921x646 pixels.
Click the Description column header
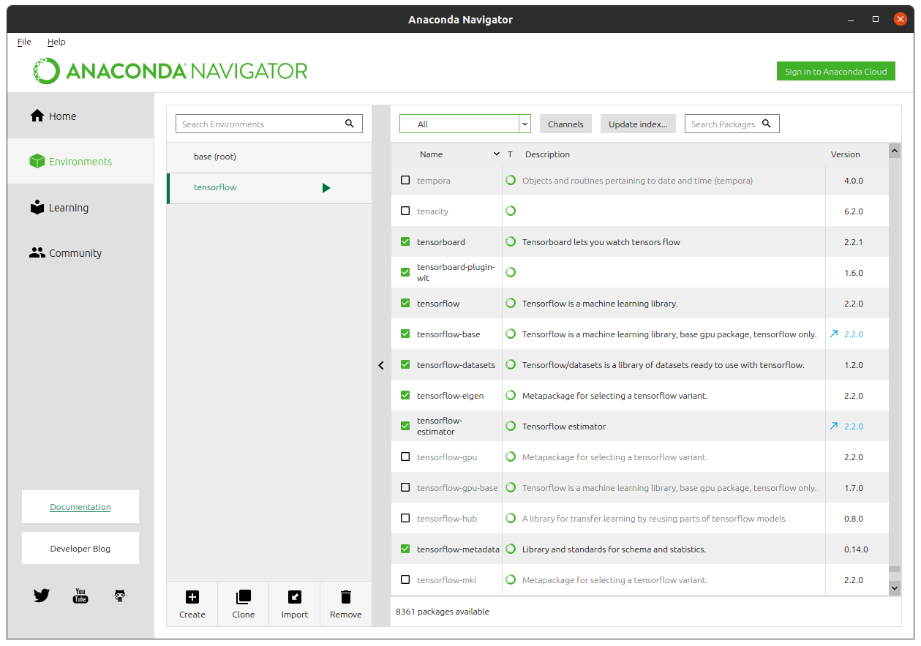(x=547, y=154)
